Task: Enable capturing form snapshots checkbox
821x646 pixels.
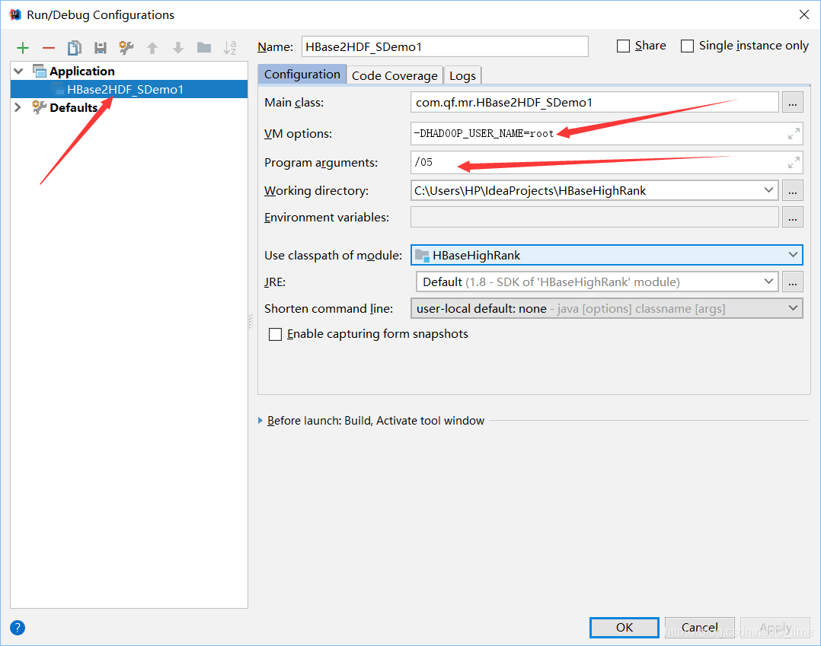Action: (x=275, y=334)
